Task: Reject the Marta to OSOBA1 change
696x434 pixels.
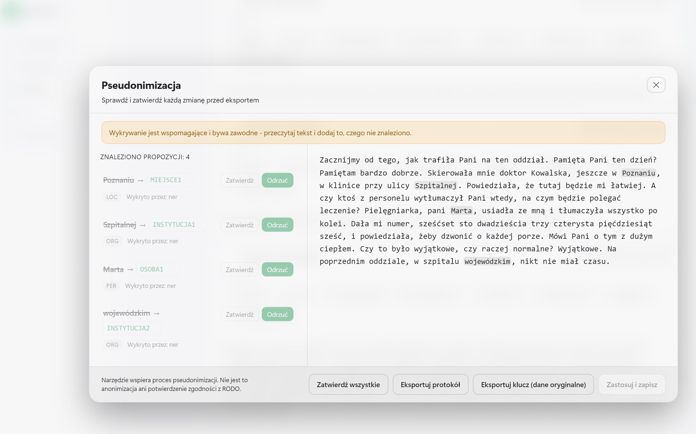Action: [x=277, y=270]
